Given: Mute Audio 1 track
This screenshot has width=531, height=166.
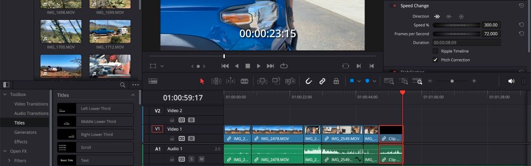Looking at the screenshot, I should 201,159.
